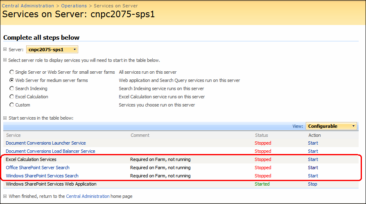The image size is (366, 204).
Task: Start Office SharePoint Server Search
Action: point(313,168)
